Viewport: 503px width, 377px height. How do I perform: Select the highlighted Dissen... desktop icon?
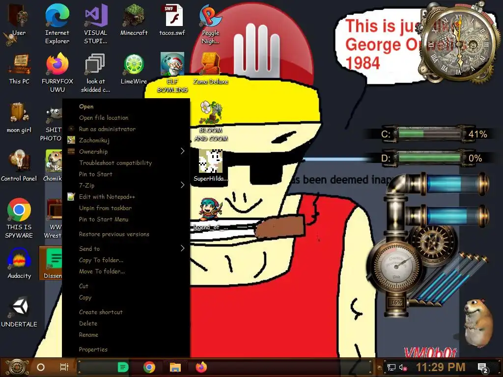[51, 263]
